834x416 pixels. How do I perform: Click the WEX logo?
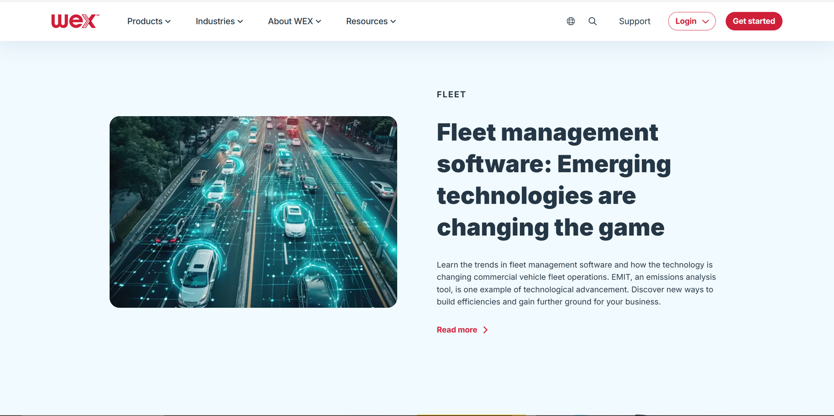[x=75, y=21]
